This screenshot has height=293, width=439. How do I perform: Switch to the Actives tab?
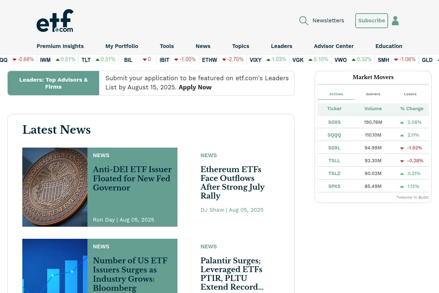tap(336, 94)
